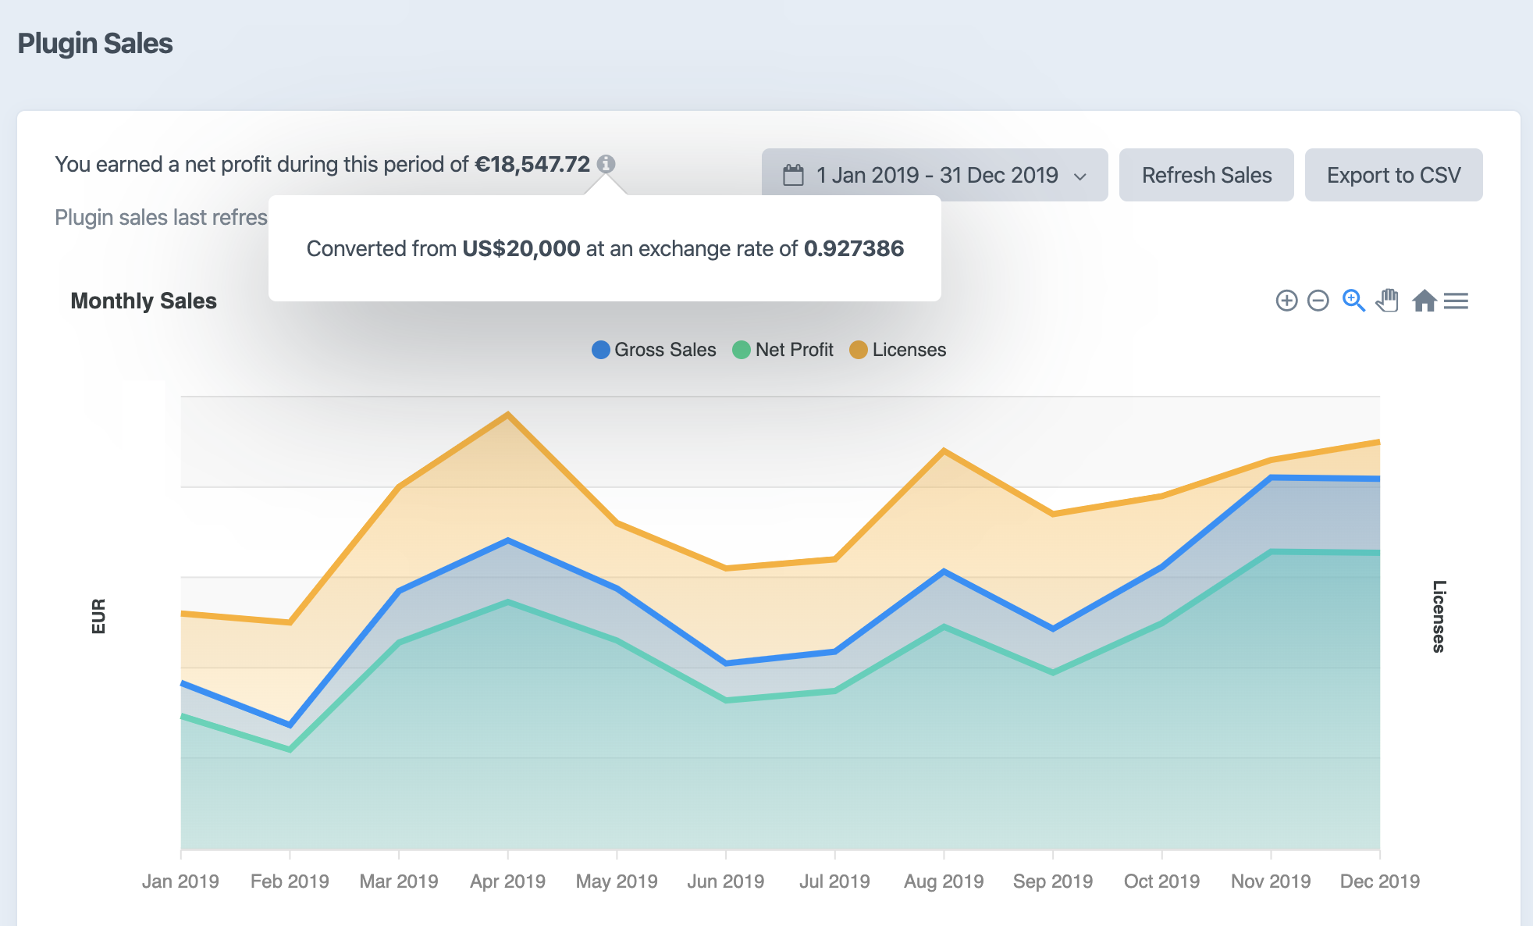Click the Feb 2019 Net Profit low point
Viewport: 1533px width, 926px height.
(290, 750)
